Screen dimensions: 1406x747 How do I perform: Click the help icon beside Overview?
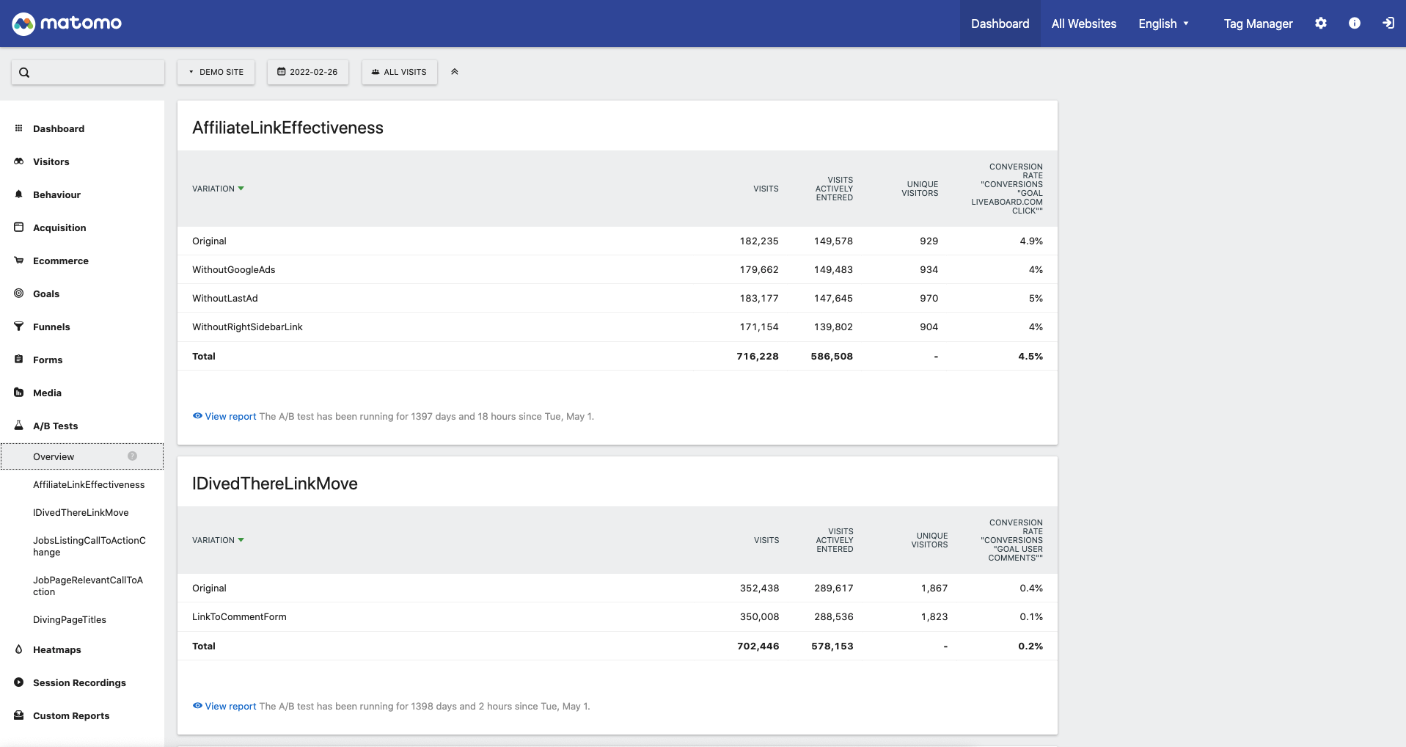coord(132,456)
